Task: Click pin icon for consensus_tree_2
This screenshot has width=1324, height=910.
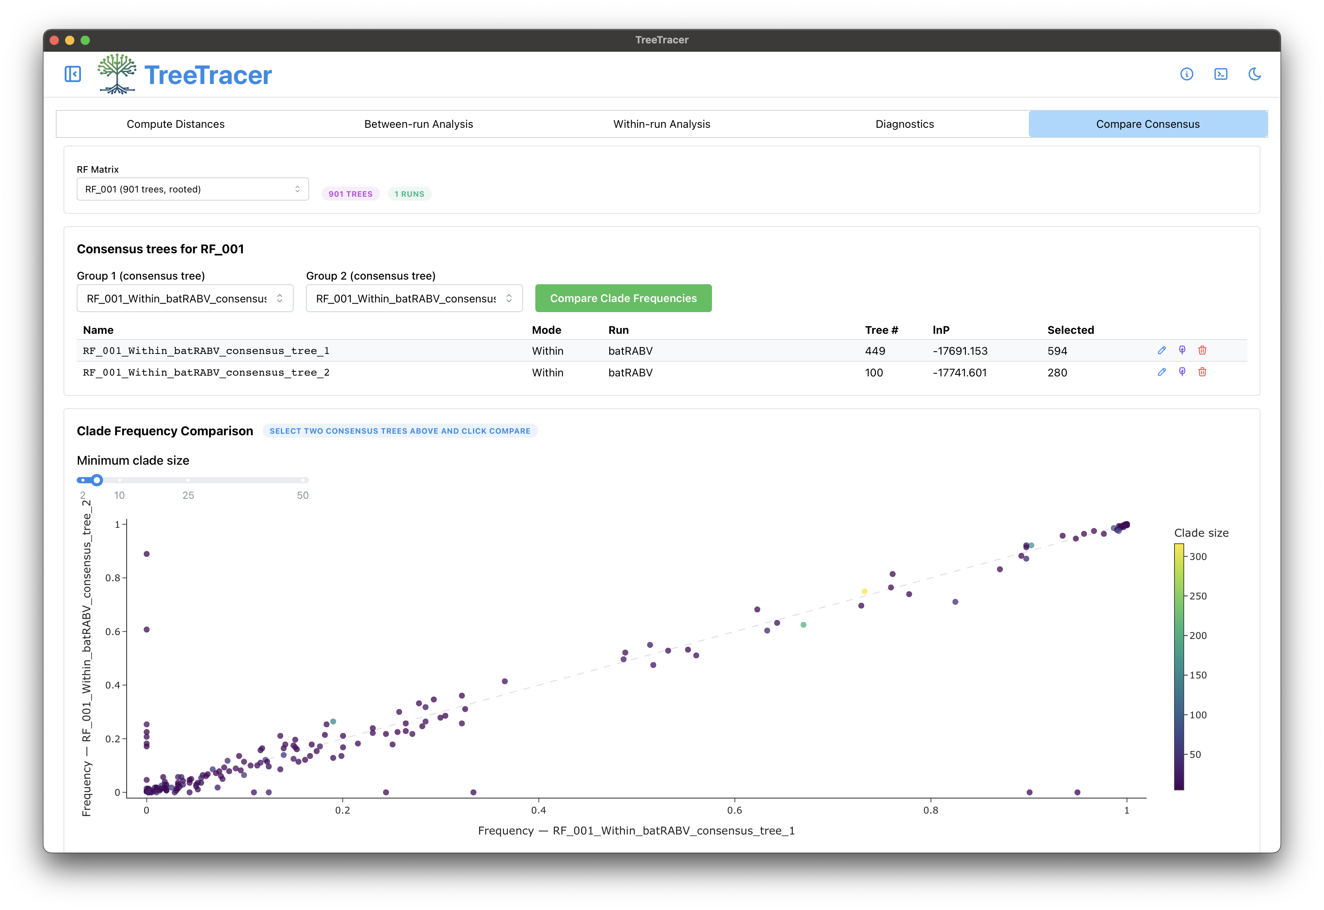Action: tap(1182, 372)
